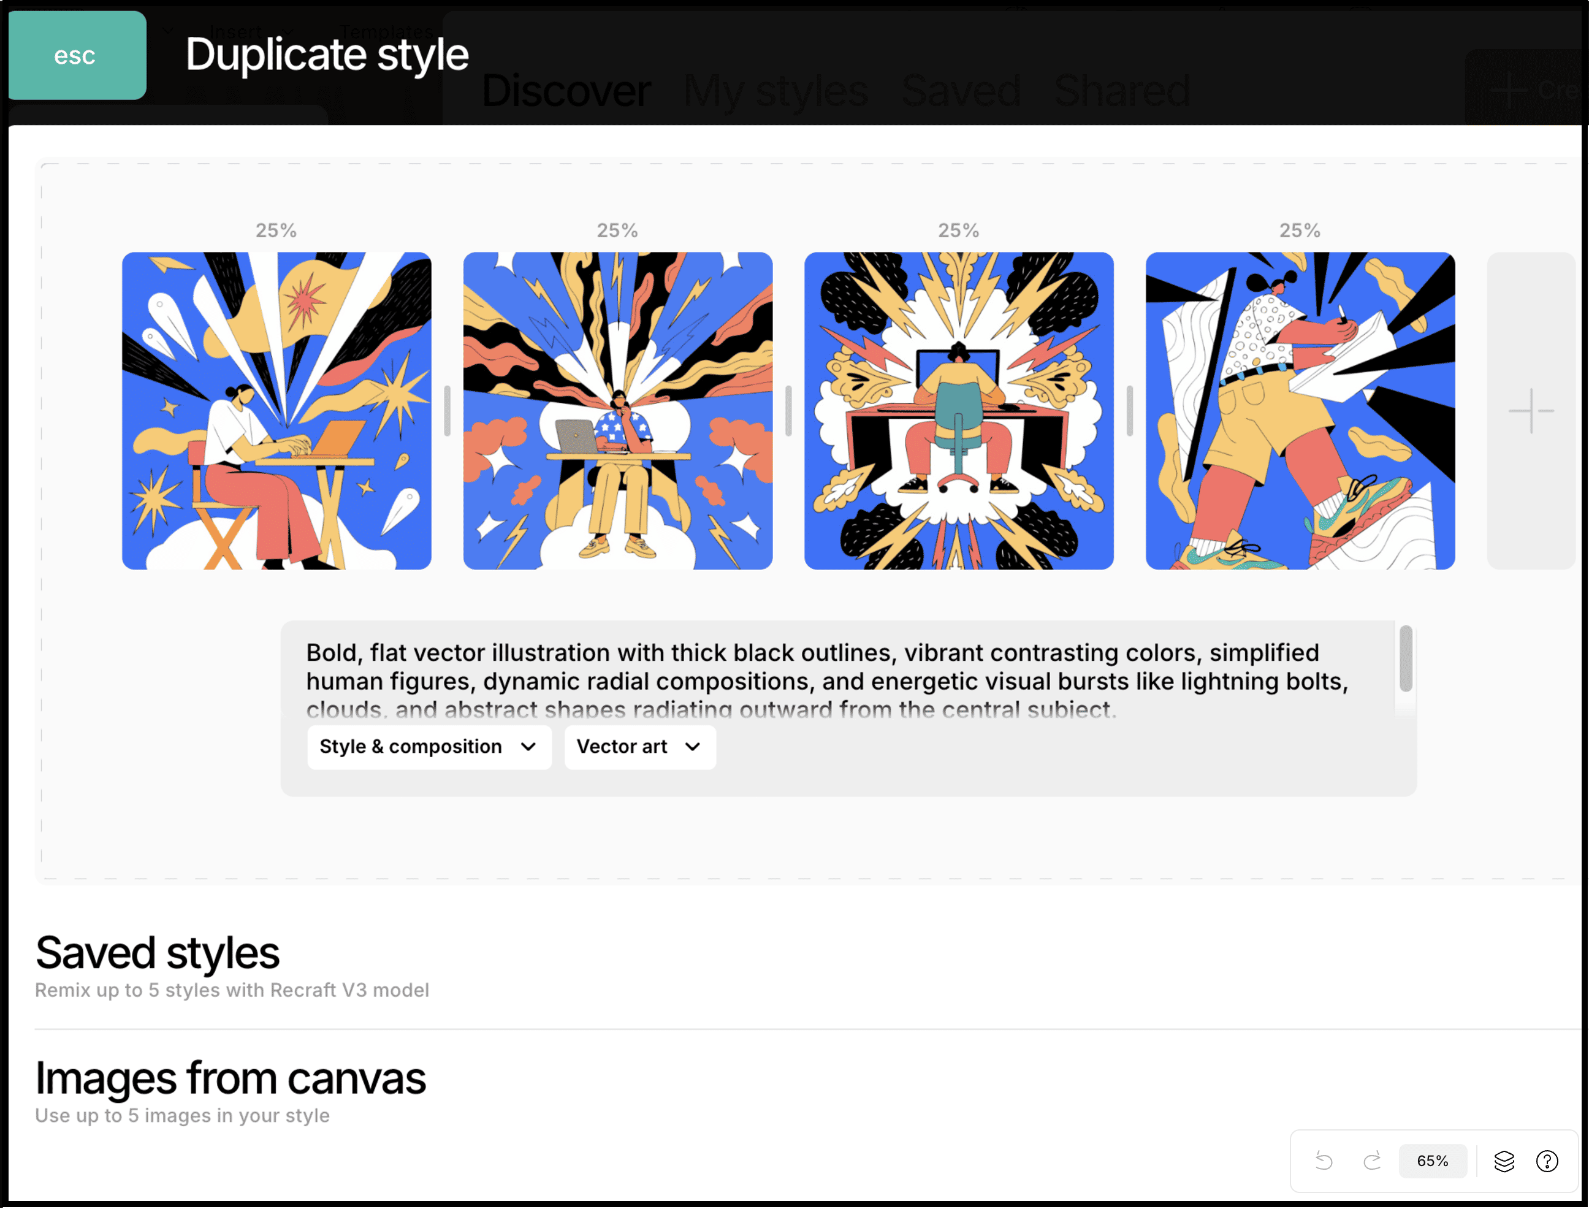Click the plus to add an image
The height and width of the screenshot is (1209, 1589).
point(1530,411)
